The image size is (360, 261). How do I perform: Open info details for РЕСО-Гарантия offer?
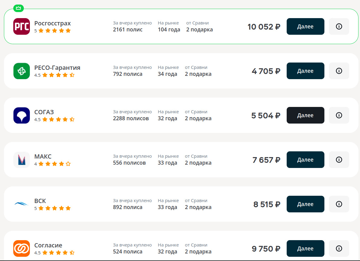[339, 71]
